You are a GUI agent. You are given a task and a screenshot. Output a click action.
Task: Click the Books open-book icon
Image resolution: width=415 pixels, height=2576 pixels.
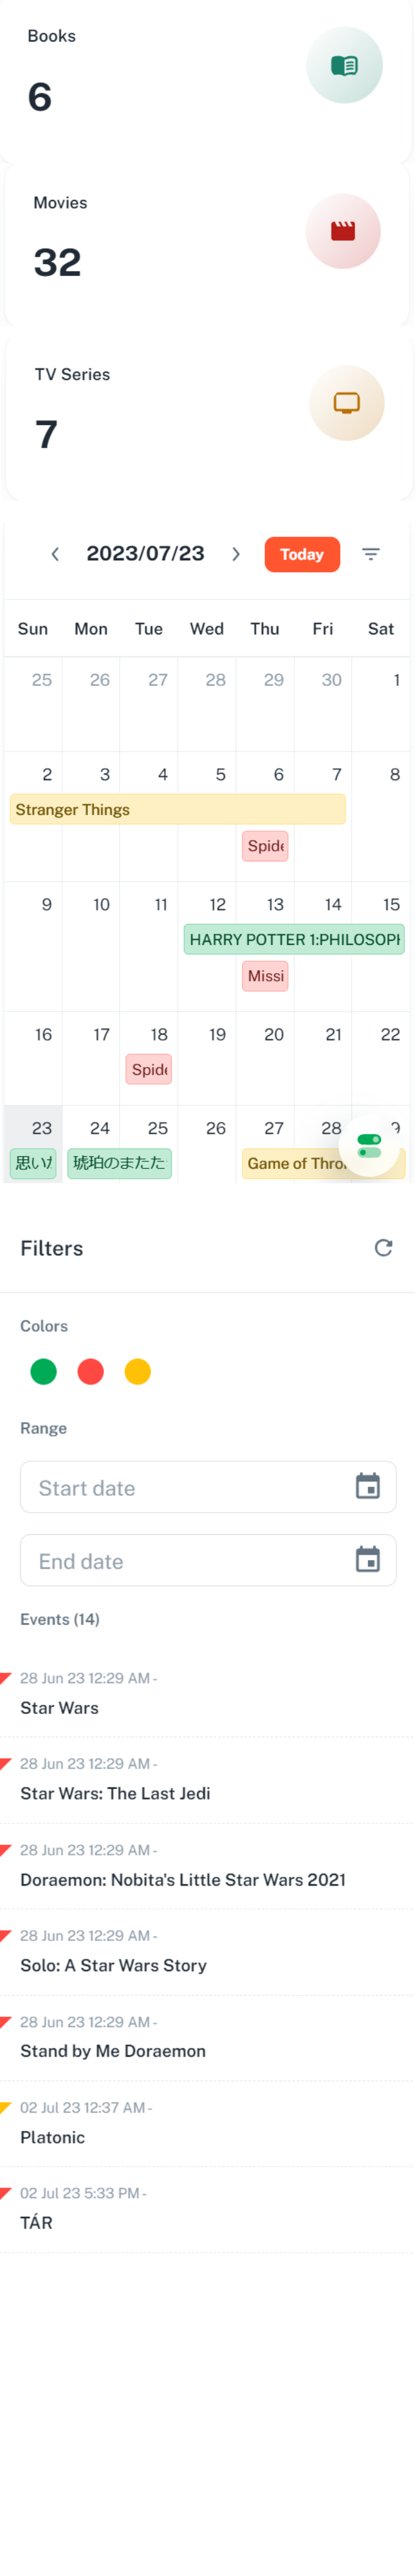(x=344, y=66)
